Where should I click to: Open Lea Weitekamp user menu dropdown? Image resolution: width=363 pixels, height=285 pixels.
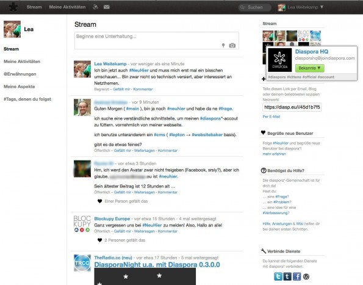(301, 7)
